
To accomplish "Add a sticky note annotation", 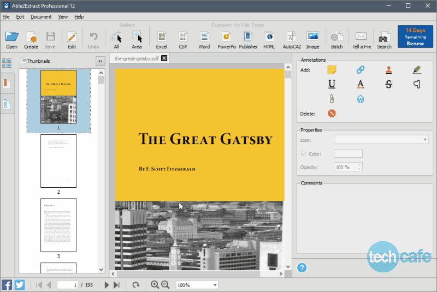I will 332,70.
